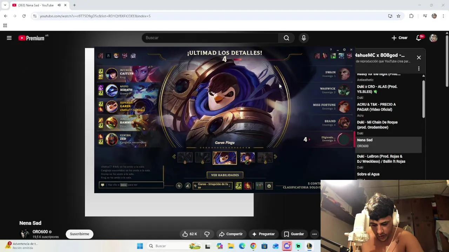The width and height of the screenshot is (449, 252).
Task: Open the Windows Start menu
Action: click(140, 246)
